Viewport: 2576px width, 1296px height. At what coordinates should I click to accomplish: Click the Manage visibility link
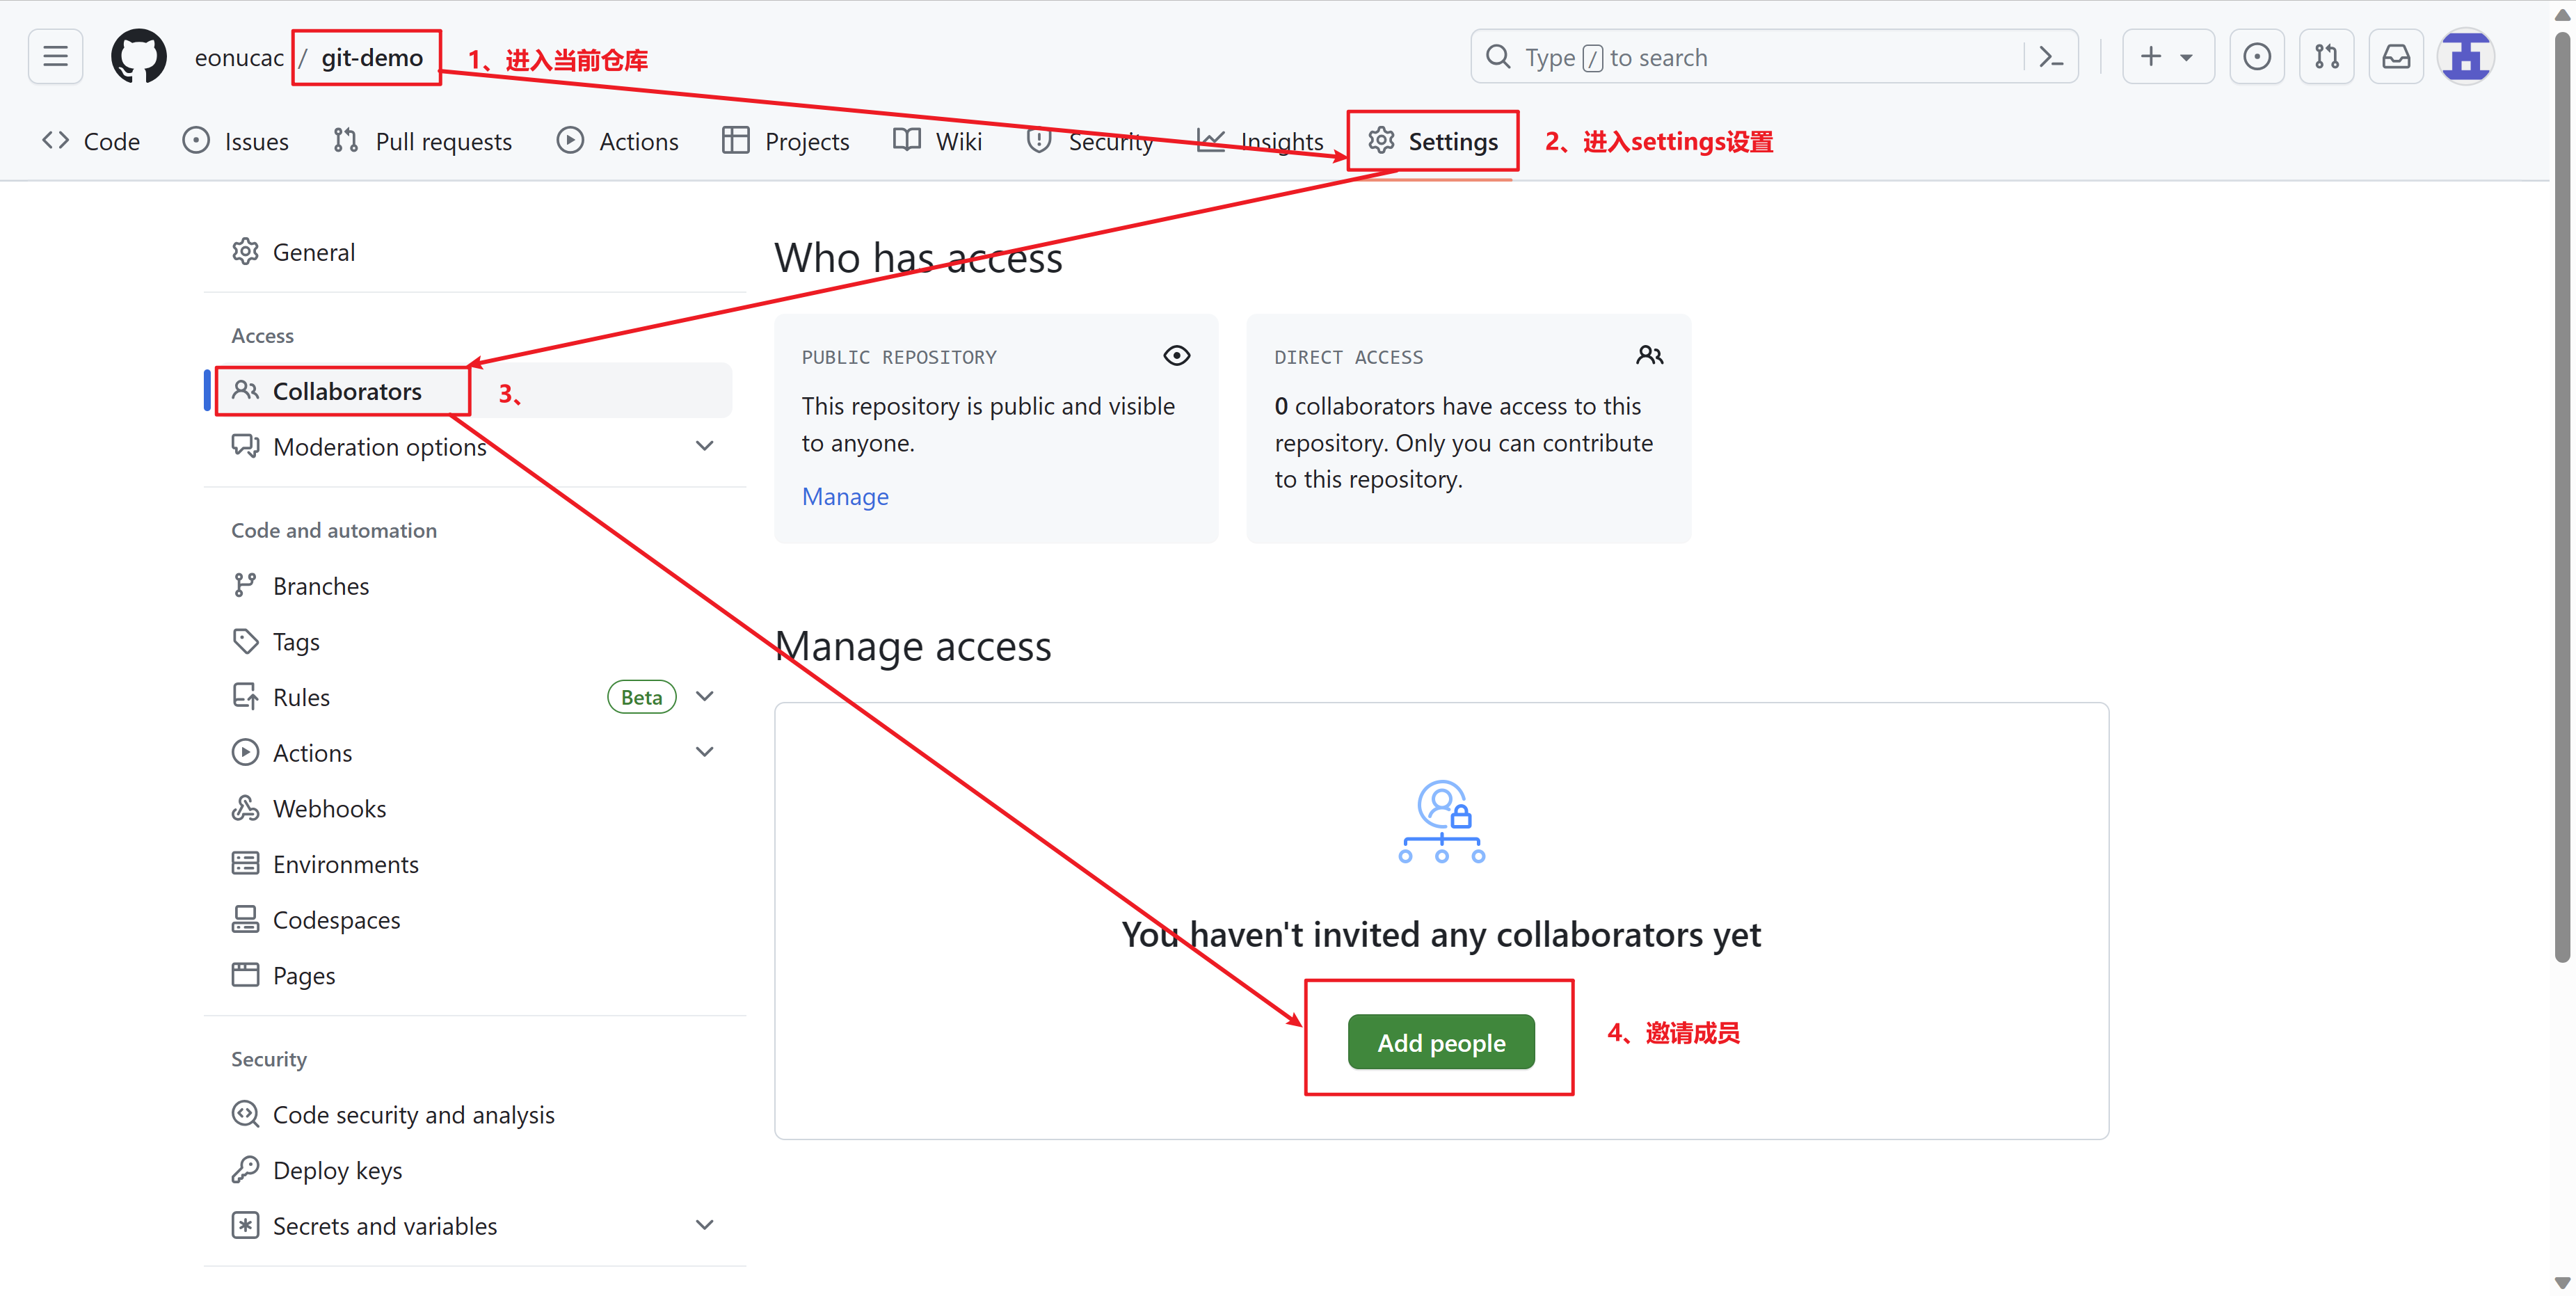[x=845, y=496]
